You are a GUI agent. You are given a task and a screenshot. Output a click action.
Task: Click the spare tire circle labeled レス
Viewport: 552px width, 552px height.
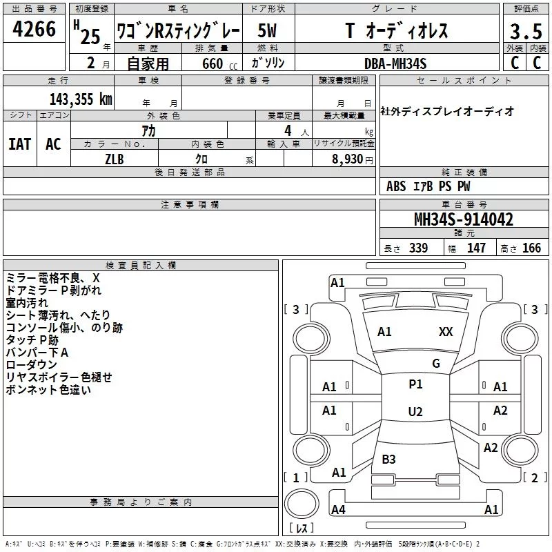click(302, 503)
